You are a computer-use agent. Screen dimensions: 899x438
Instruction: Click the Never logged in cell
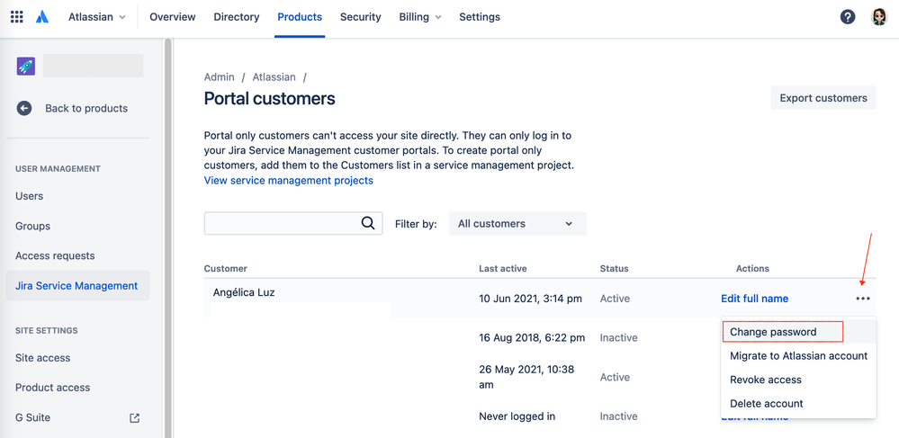[517, 416]
